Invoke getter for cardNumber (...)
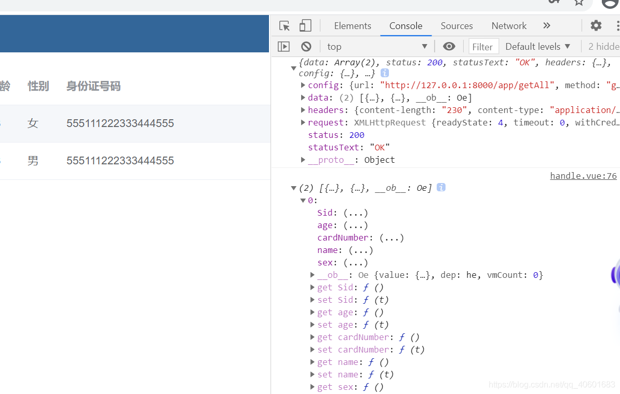 click(392, 237)
